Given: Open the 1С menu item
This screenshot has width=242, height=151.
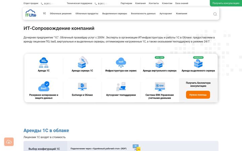Looking at the screenshot, I should (x=44, y=13).
